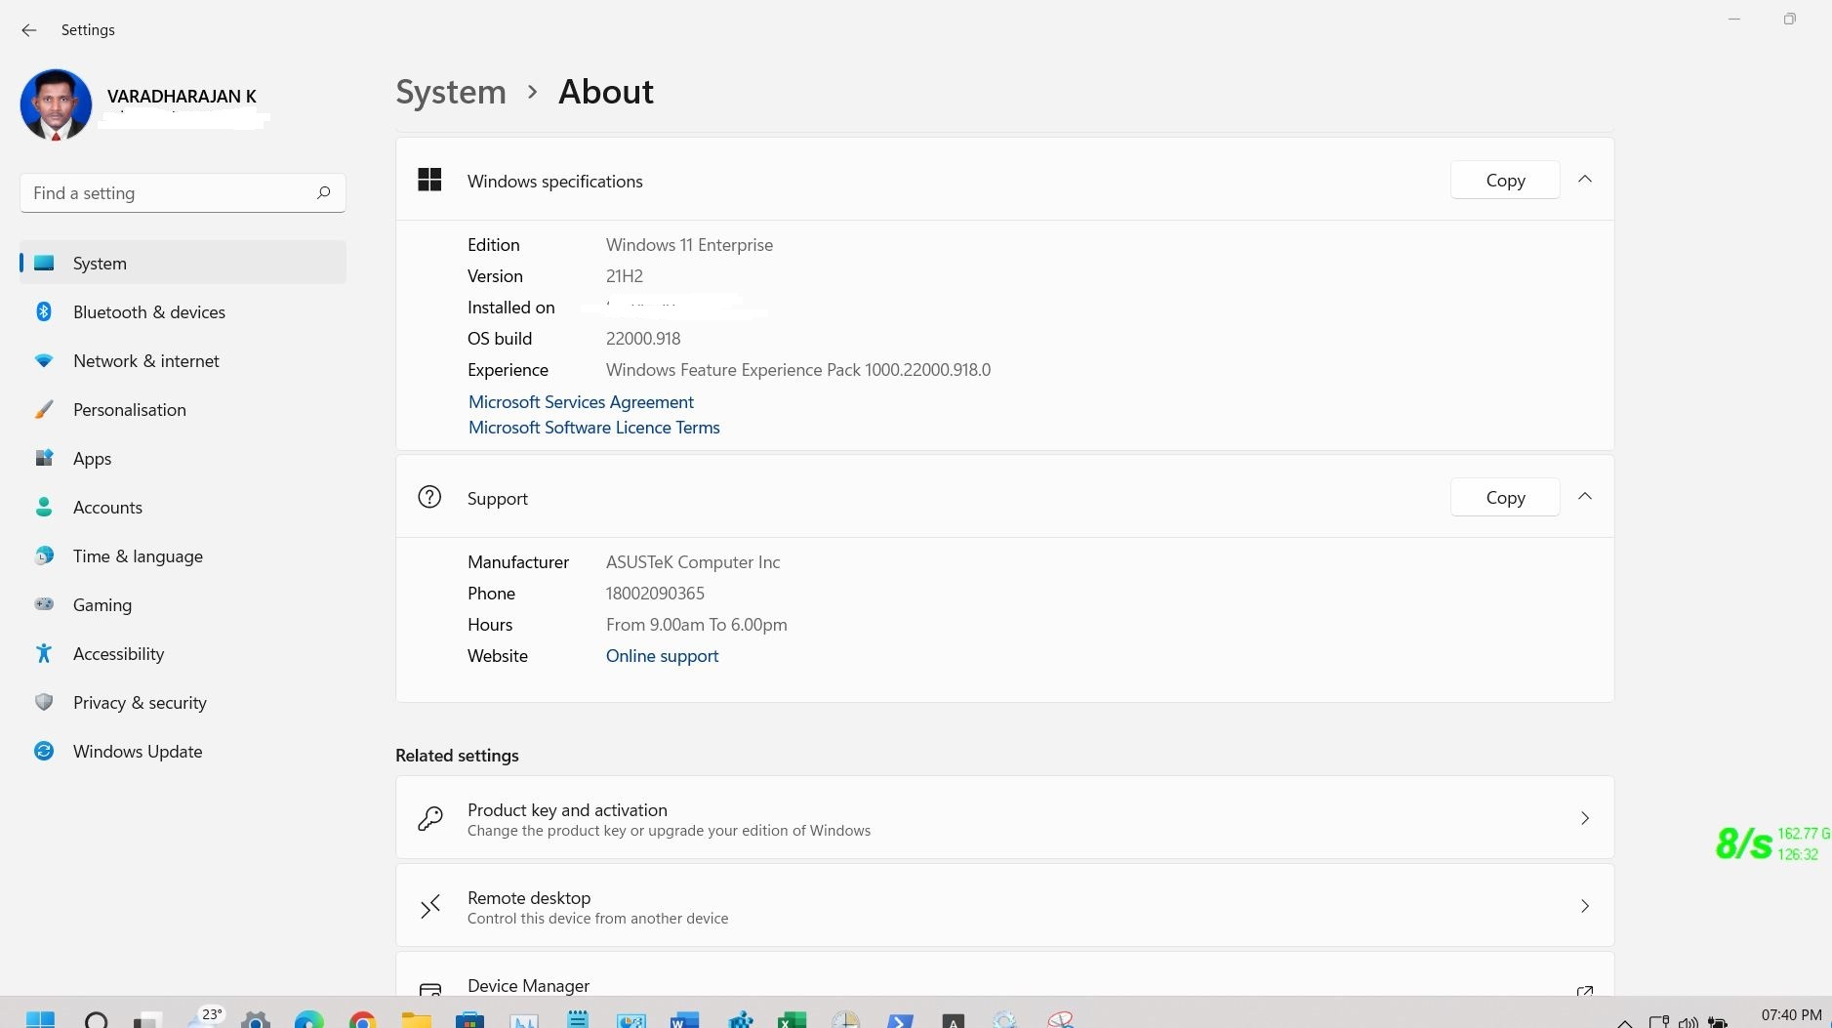
Task: Copy the Support information
Action: coord(1505,497)
